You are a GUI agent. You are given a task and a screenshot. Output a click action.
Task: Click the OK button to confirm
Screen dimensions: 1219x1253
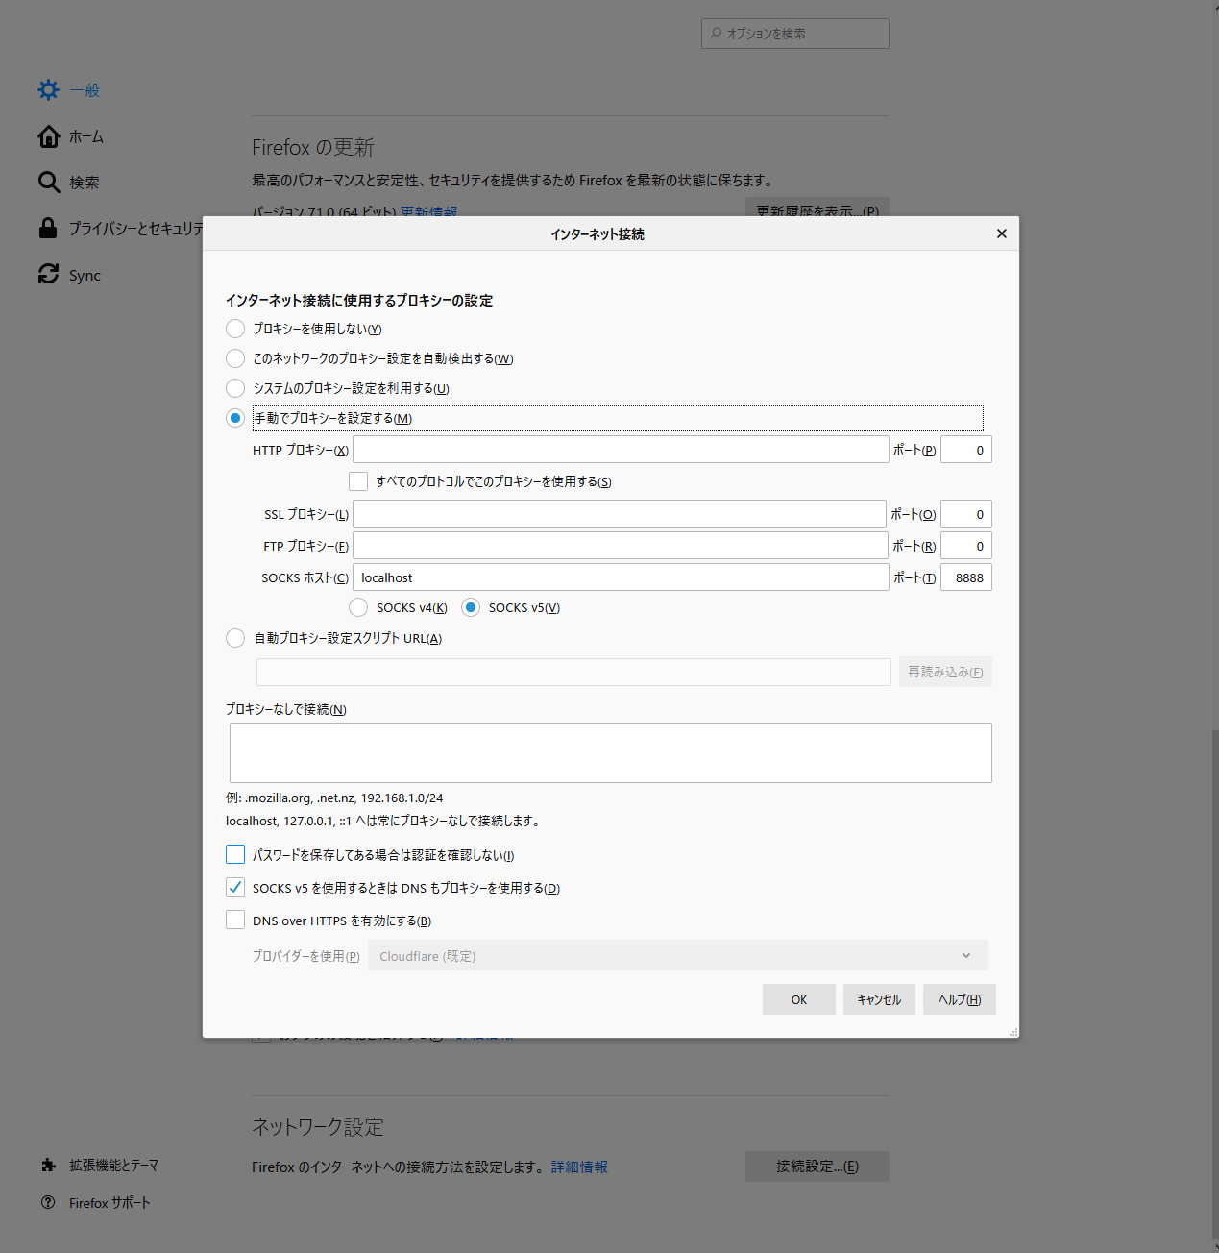click(798, 999)
